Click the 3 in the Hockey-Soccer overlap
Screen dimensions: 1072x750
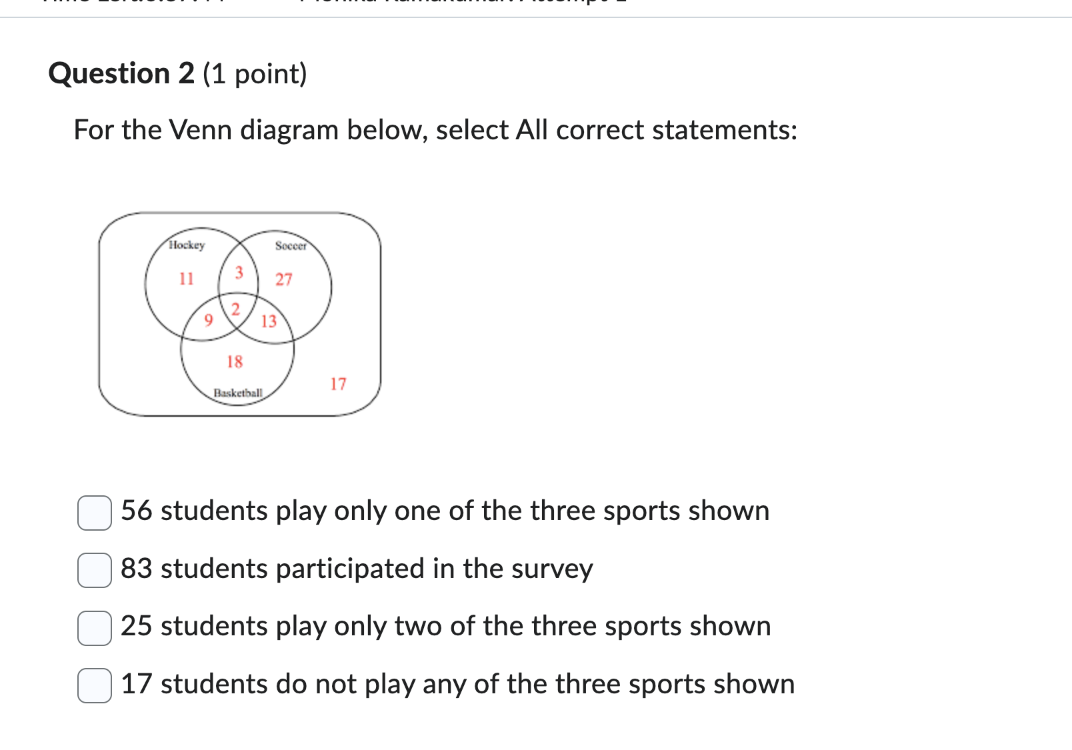(x=238, y=272)
